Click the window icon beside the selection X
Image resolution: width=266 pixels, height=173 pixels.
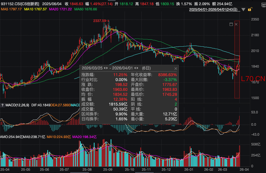tap(231, 24)
